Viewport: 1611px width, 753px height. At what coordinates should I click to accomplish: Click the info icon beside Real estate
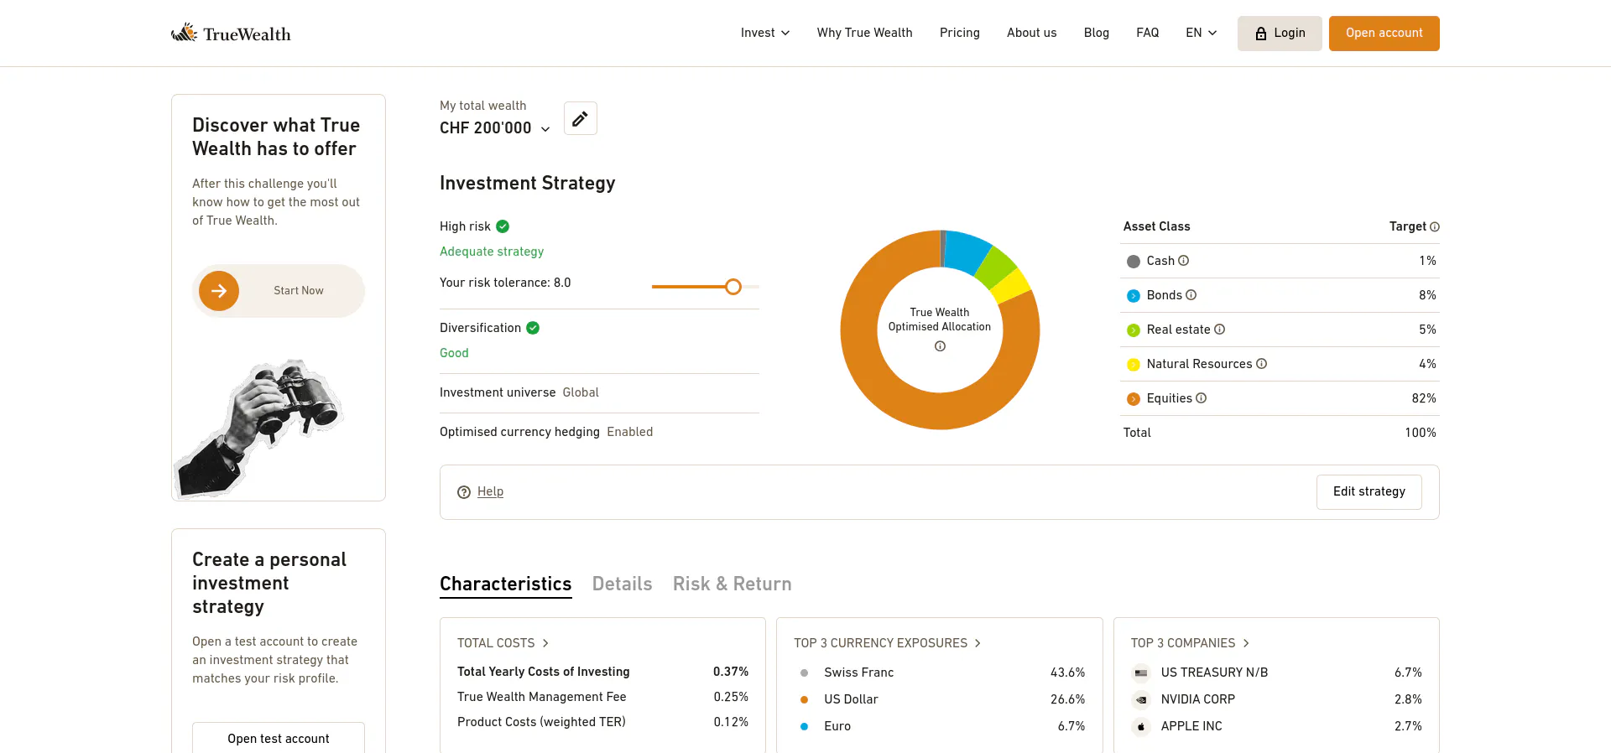coord(1220,330)
